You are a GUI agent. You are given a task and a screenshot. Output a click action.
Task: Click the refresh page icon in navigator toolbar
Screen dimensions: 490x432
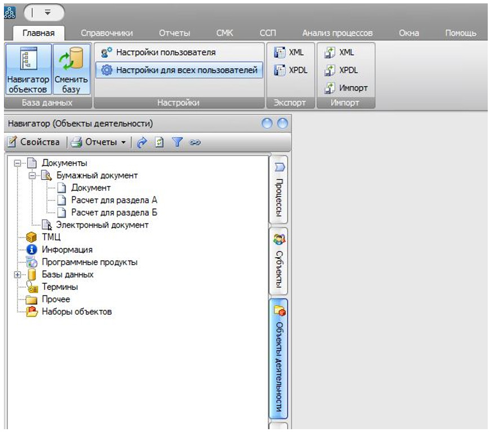tap(160, 143)
